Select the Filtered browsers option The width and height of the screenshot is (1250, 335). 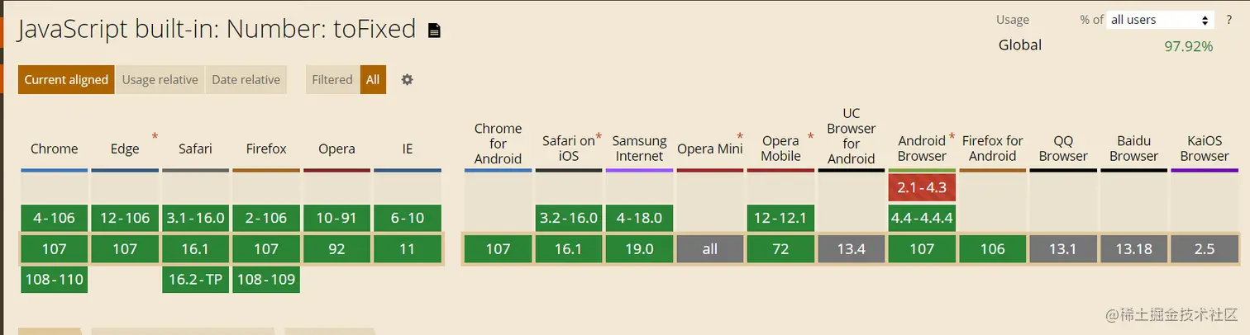point(332,80)
